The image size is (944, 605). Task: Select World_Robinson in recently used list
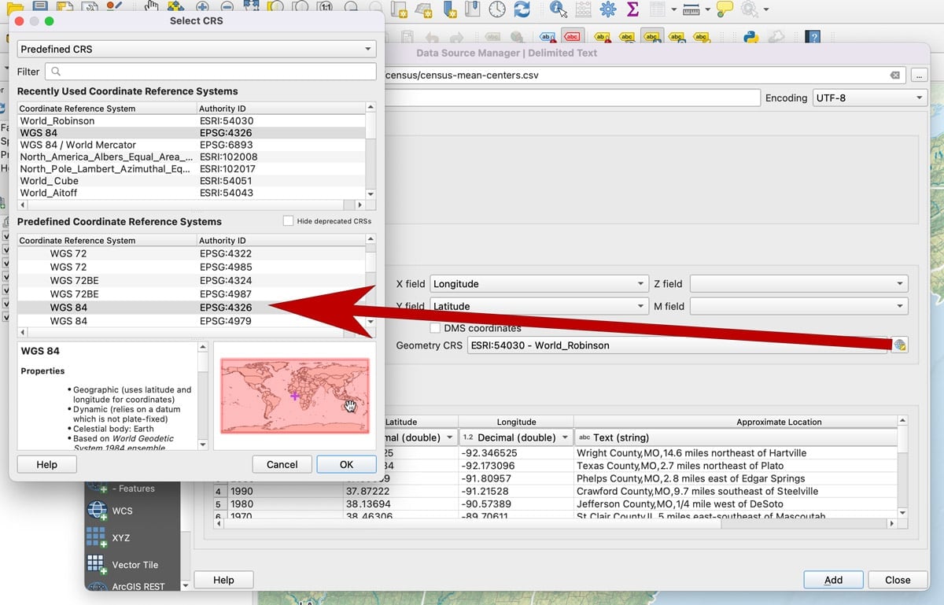tap(57, 121)
